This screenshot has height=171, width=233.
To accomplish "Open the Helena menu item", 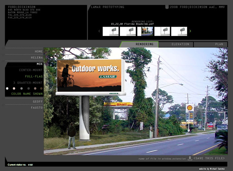I will pos(37,58).
